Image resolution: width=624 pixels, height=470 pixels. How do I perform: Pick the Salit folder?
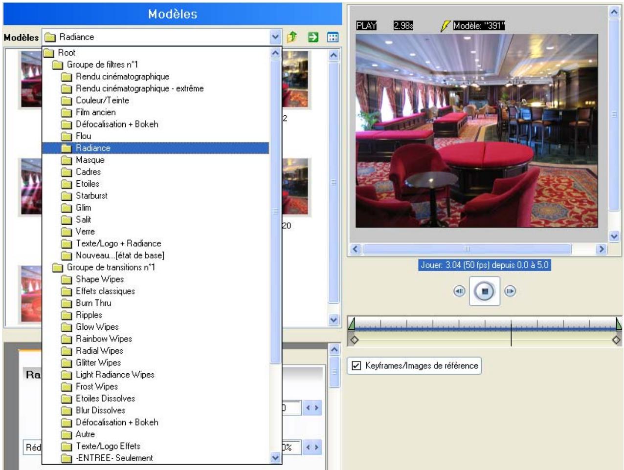click(x=76, y=219)
